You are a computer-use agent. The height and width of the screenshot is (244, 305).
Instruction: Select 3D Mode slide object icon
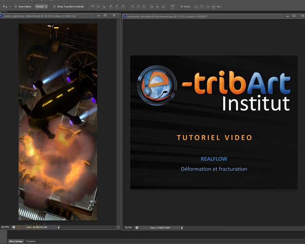click(213, 7)
